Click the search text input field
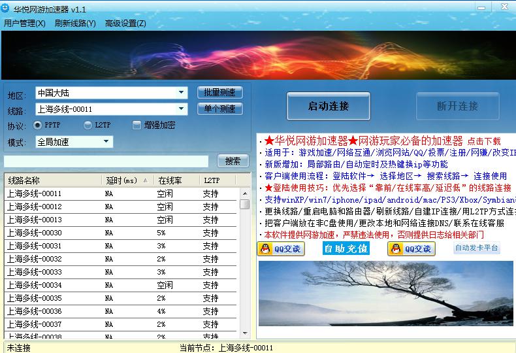516x353 pixels. coord(106,161)
